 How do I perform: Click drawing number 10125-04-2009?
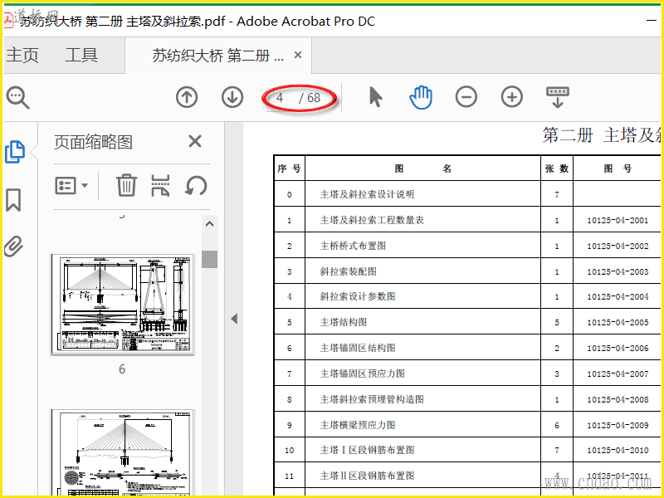click(x=618, y=425)
